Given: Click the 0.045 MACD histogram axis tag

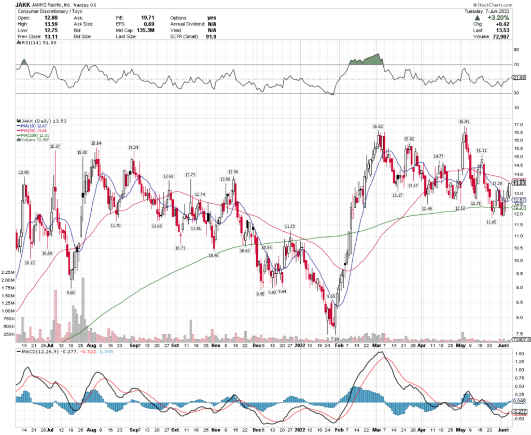Looking at the screenshot, I should tap(519, 401).
